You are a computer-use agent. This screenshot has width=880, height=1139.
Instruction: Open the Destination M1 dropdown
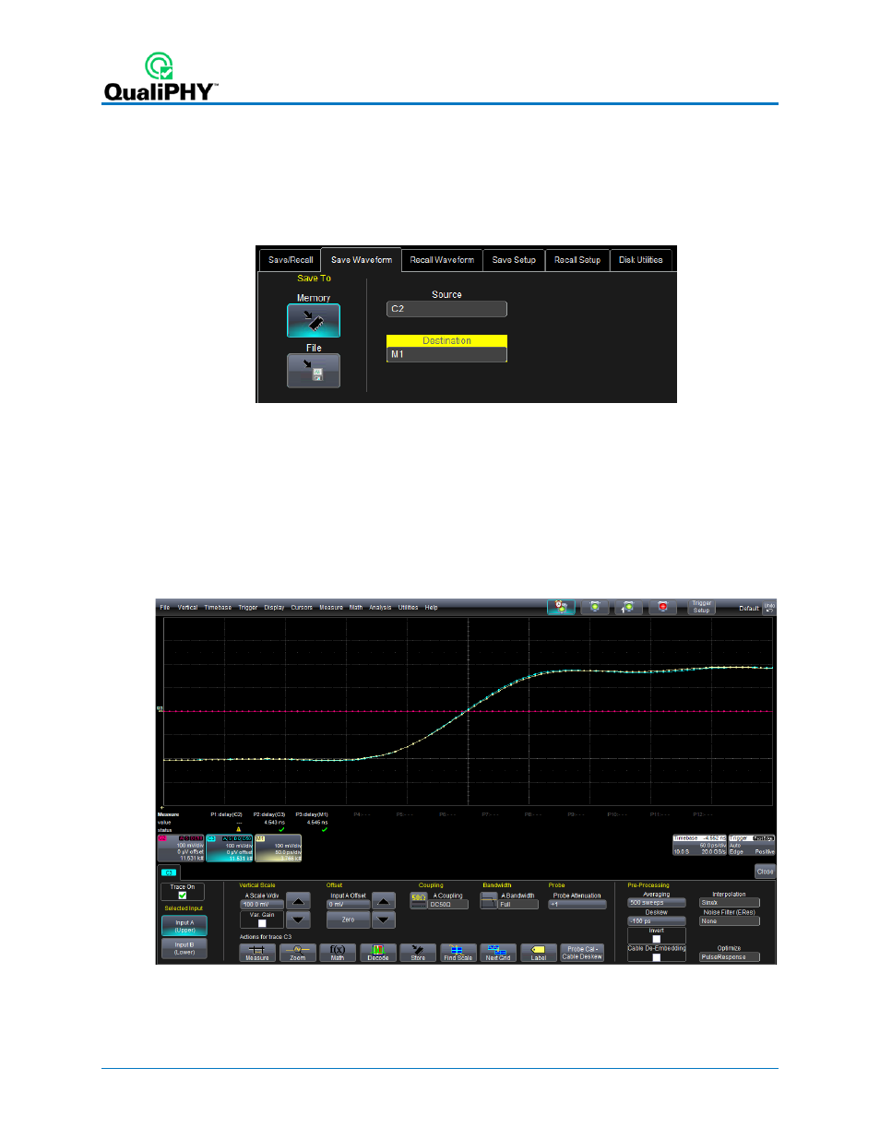pos(446,354)
